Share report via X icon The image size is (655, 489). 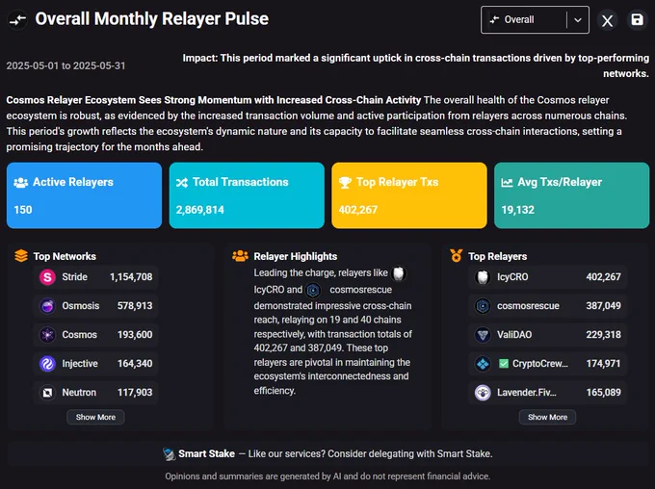(608, 20)
